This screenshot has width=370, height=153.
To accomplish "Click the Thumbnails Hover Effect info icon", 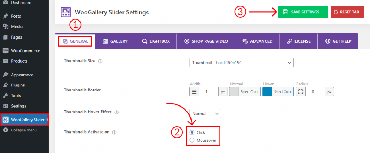I will coord(116,112).
